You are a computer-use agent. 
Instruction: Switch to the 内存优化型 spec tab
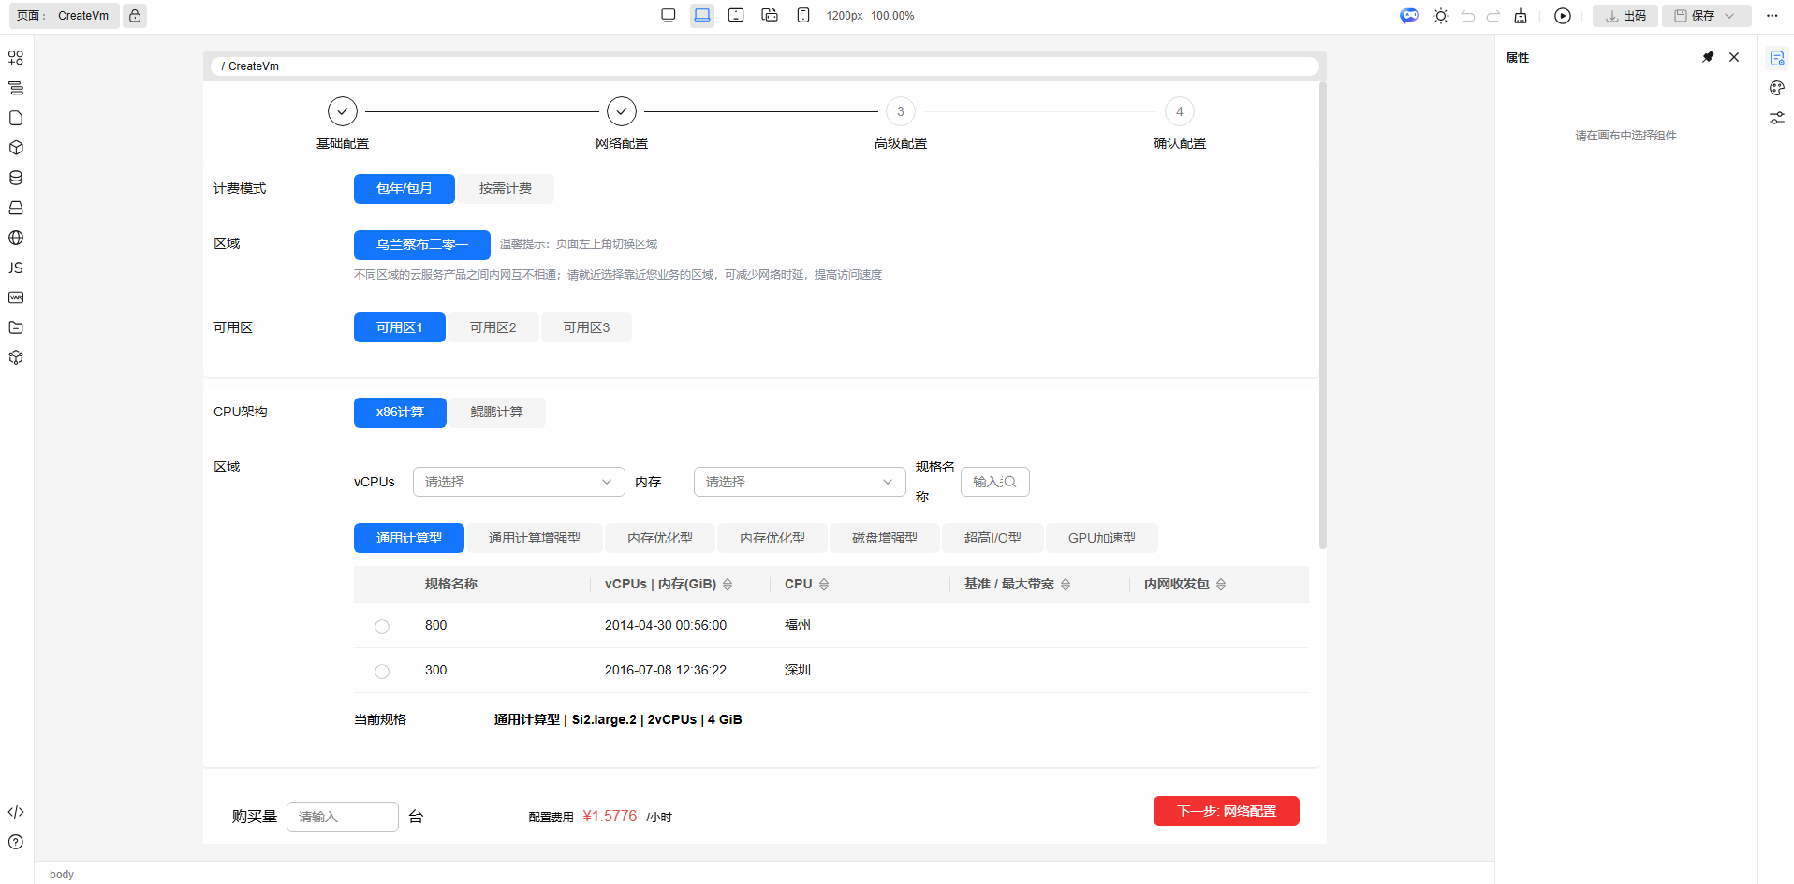pyautogui.click(x=660, y=537)
